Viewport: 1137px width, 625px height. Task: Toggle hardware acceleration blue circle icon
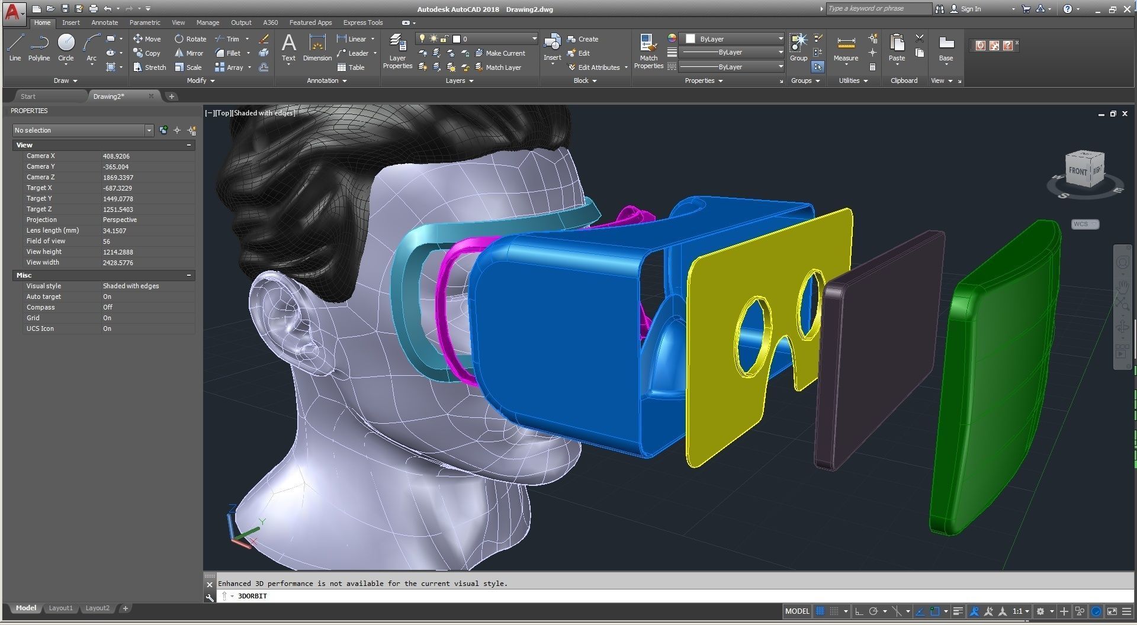(x=1096, y=611)
